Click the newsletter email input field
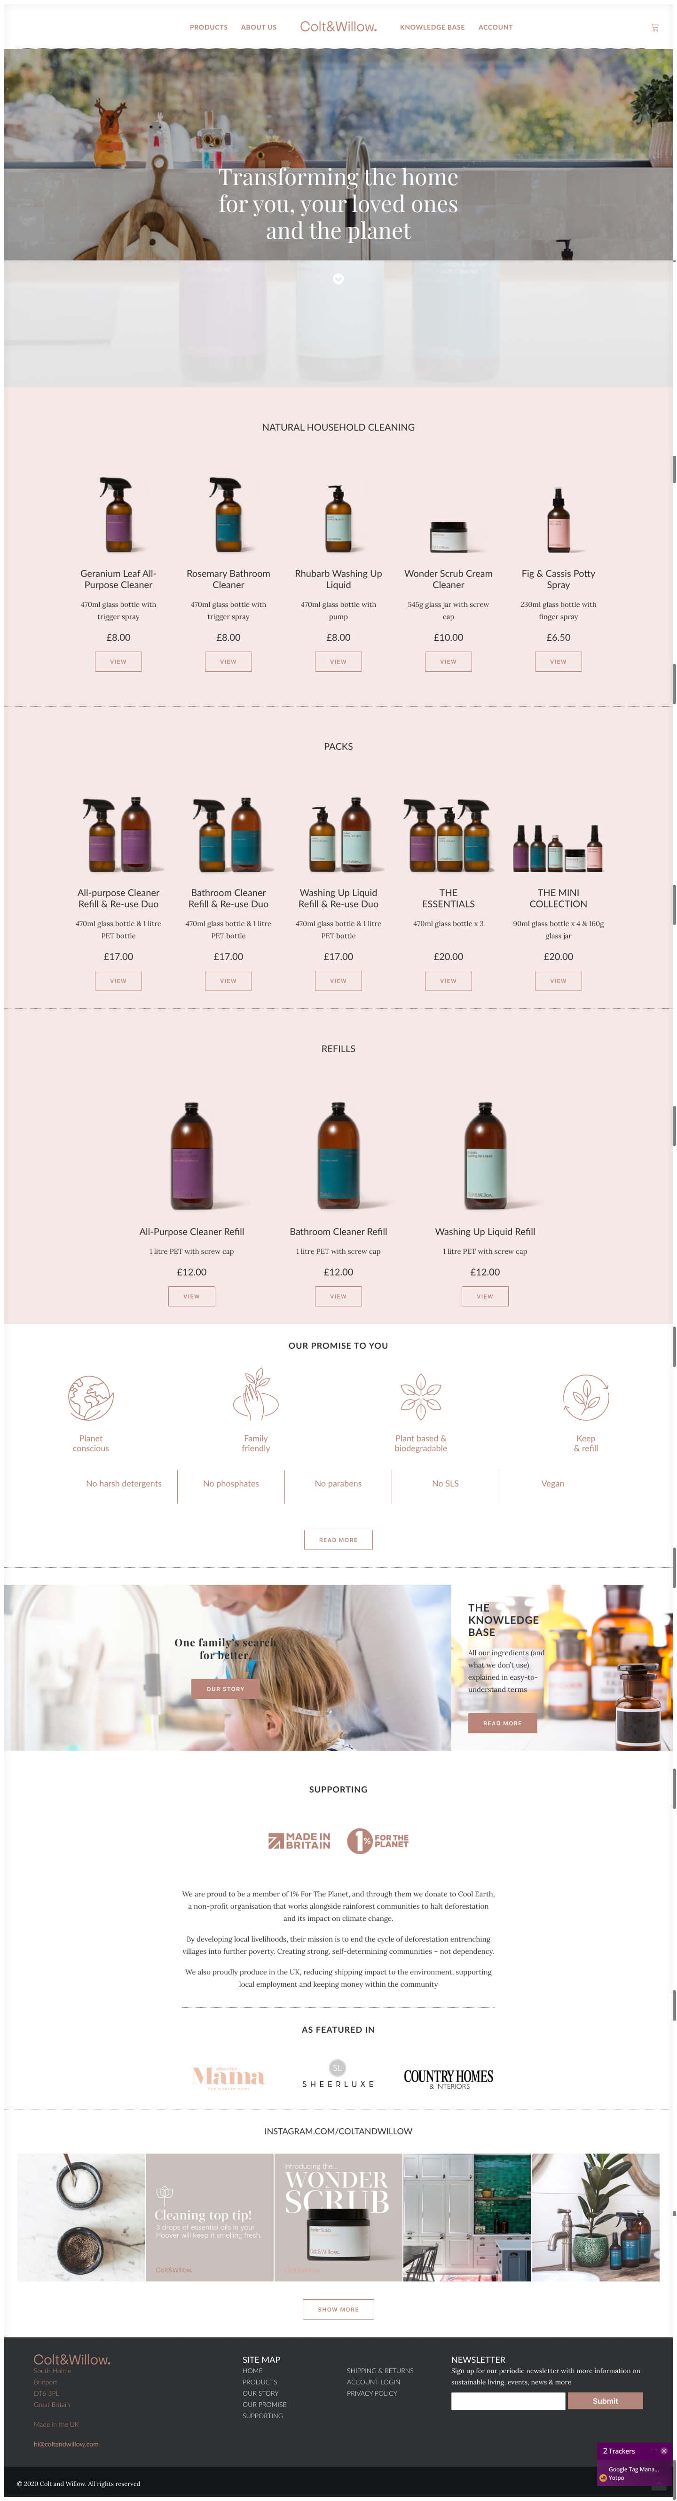This screenshot has height=2501, width=677. 507,2400
